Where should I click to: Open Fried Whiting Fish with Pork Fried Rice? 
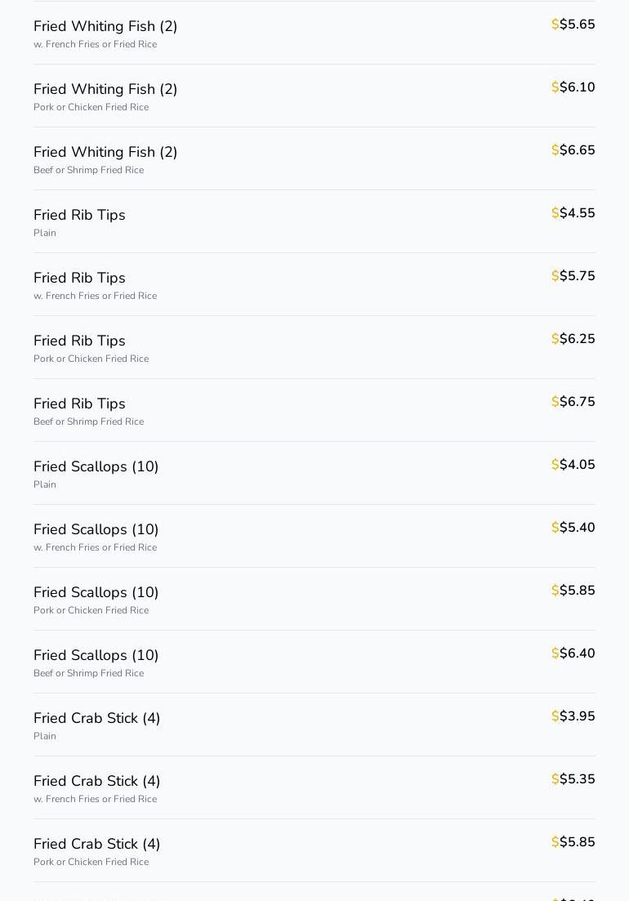(x=105, y=90)
